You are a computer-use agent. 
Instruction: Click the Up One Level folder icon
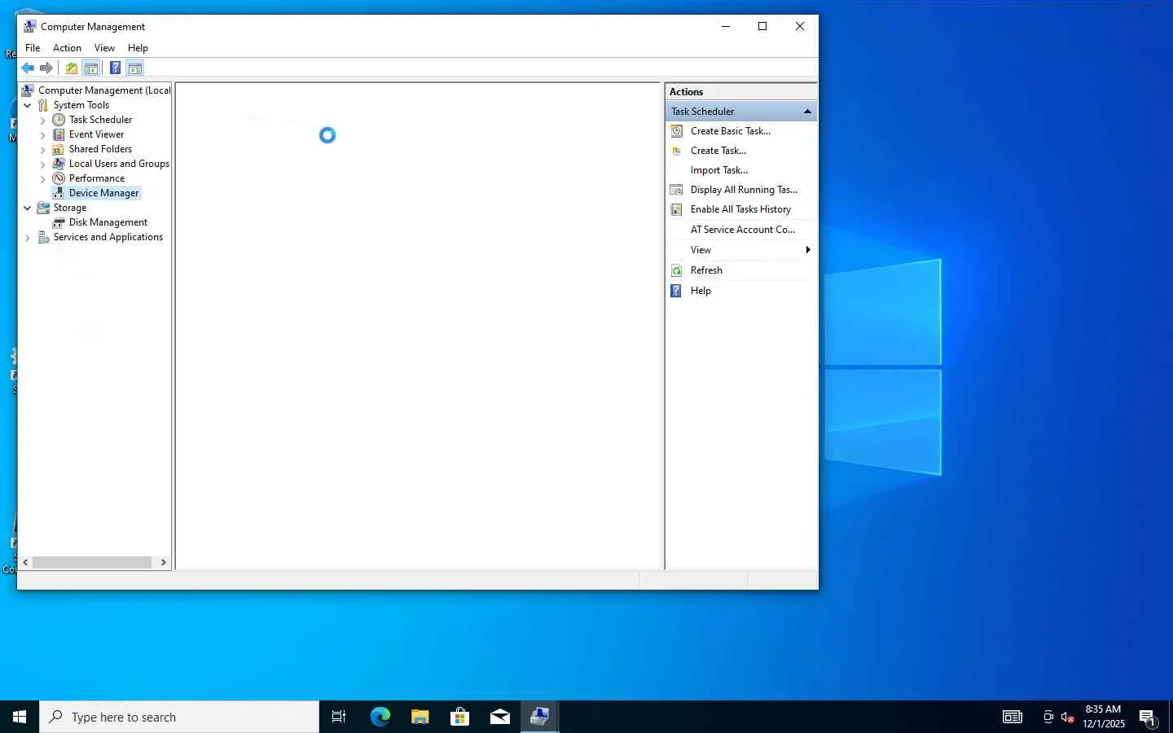72,68
